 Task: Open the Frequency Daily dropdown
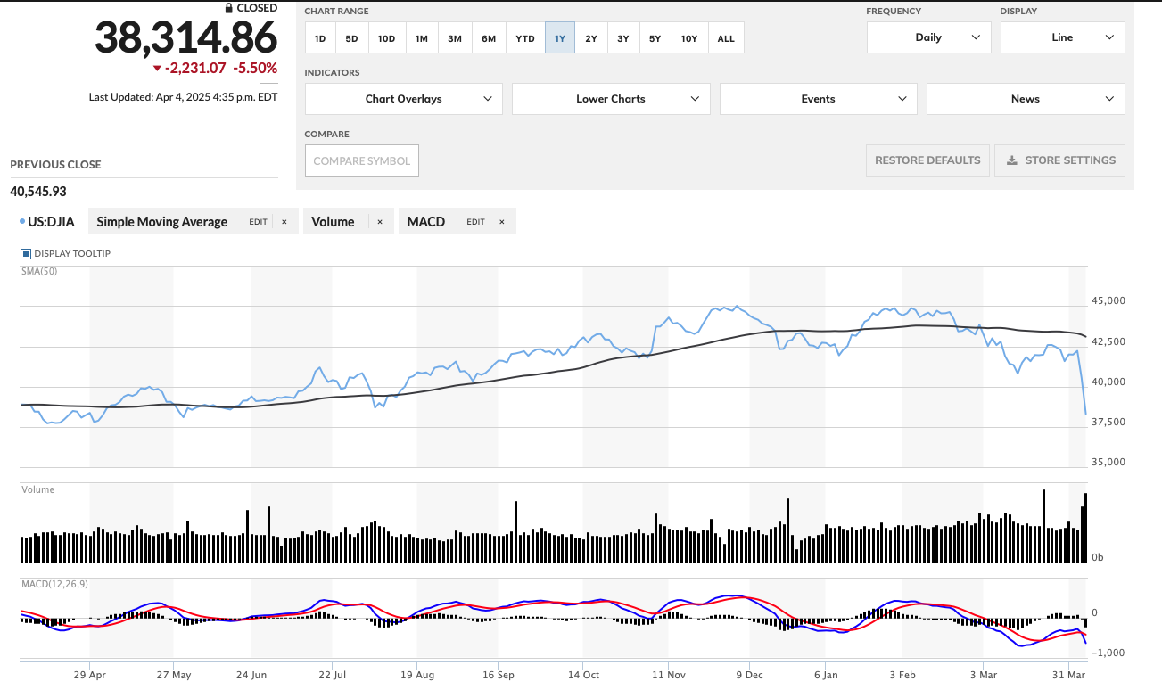[x=928, y=37]
